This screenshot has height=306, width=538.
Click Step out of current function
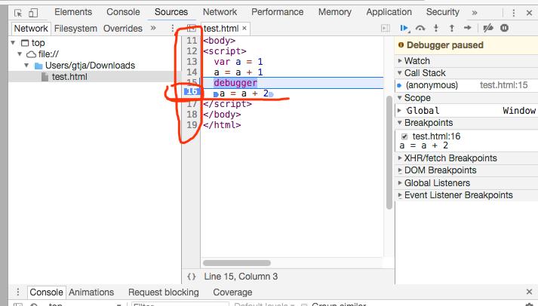452,28
